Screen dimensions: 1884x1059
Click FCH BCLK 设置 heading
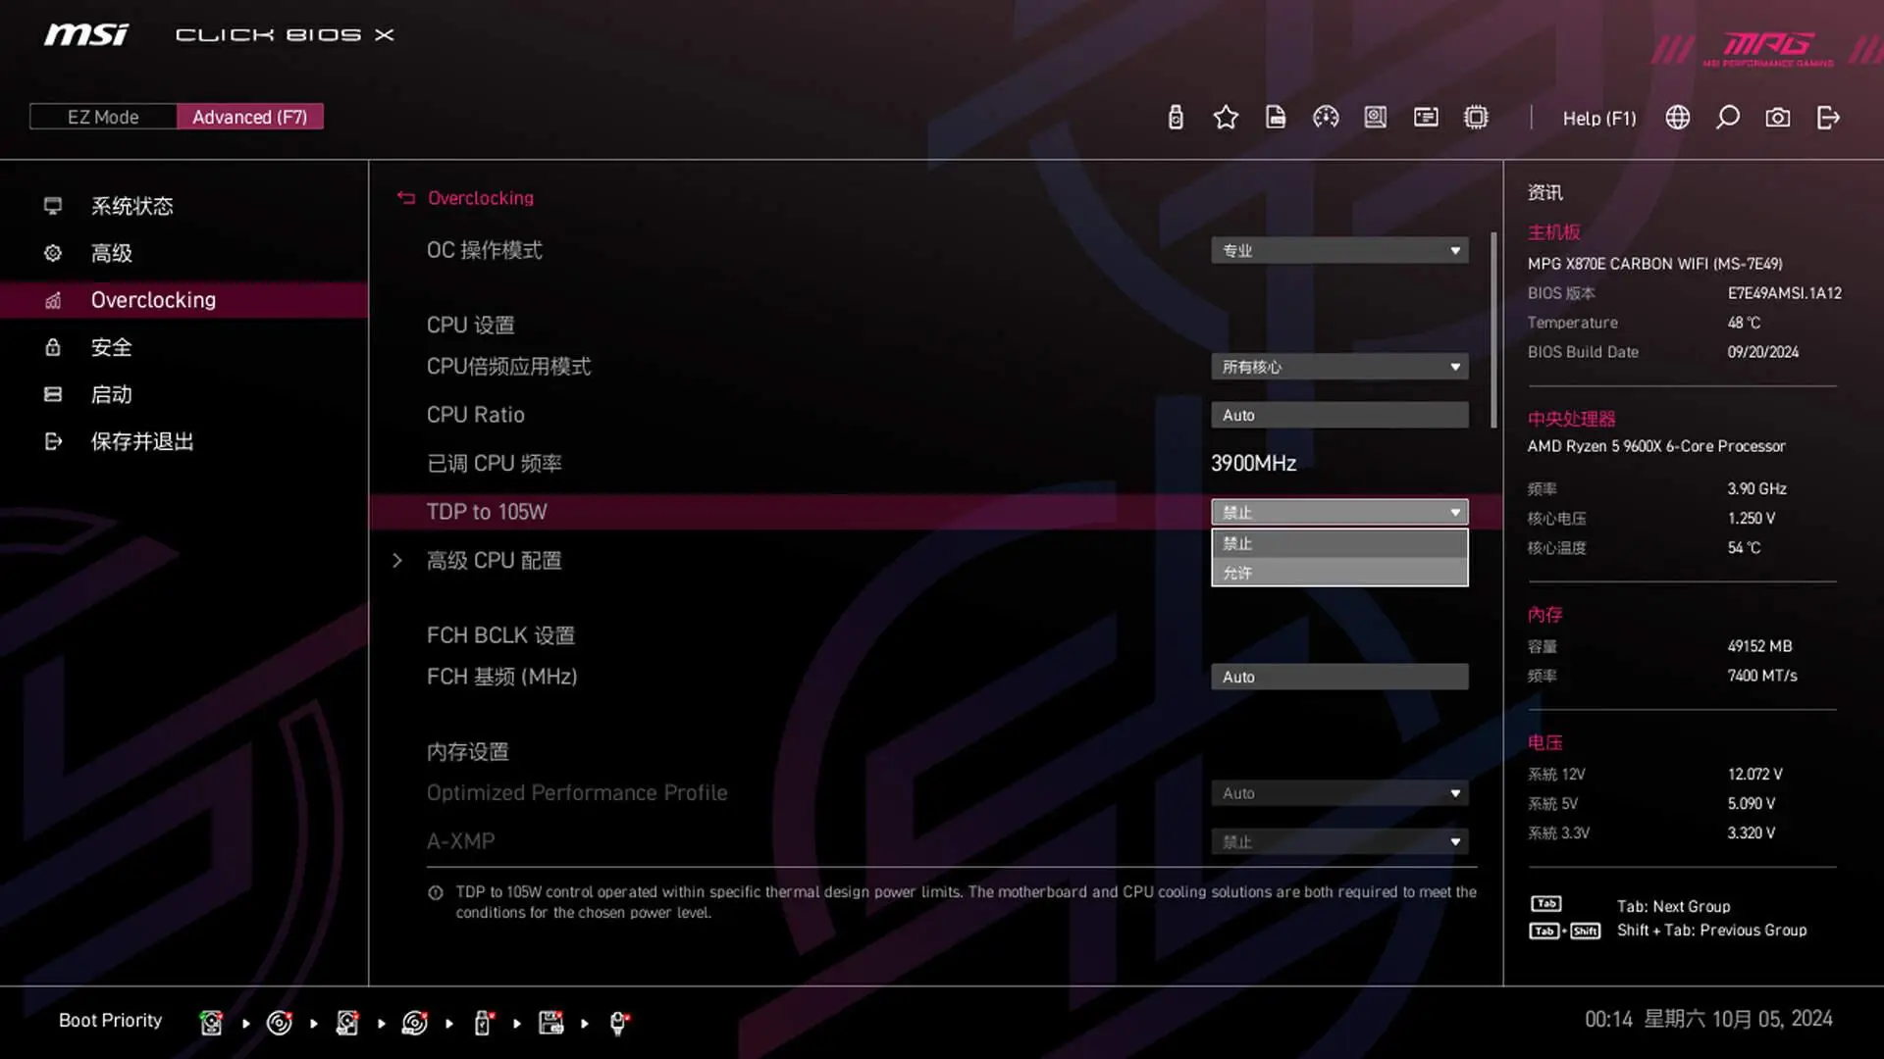(500, 635)
